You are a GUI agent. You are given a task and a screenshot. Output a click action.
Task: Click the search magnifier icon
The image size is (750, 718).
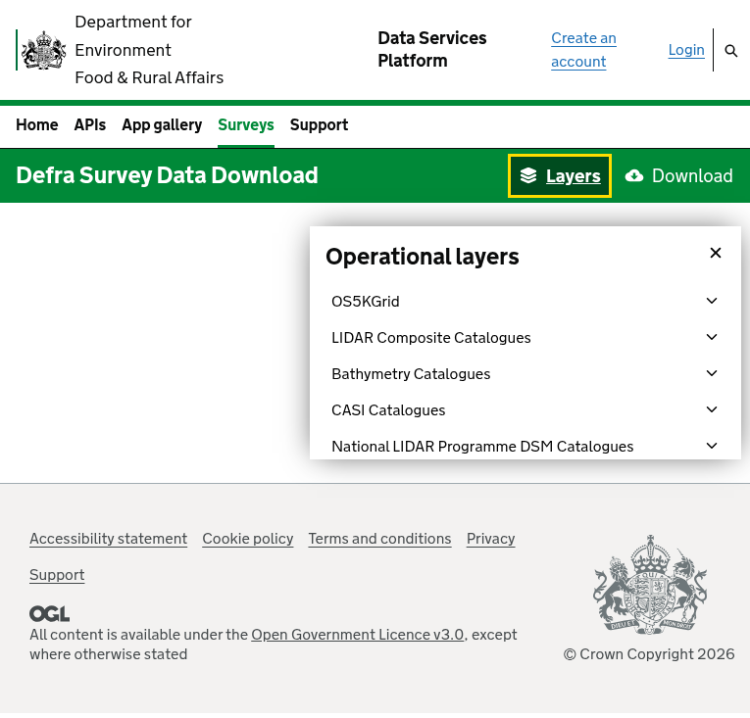coord(730,51)
